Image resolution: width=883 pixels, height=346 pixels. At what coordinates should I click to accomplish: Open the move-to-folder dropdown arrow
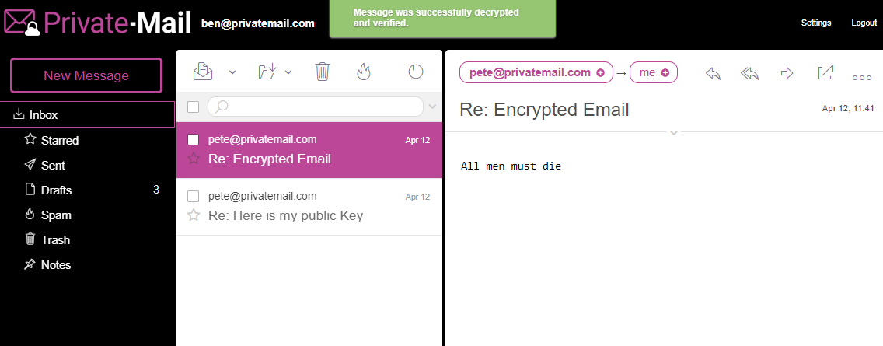click(x=288, y=73)
